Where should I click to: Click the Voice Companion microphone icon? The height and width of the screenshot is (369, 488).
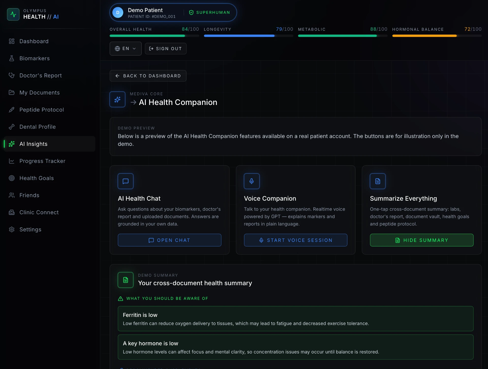[x=252, y=181]
